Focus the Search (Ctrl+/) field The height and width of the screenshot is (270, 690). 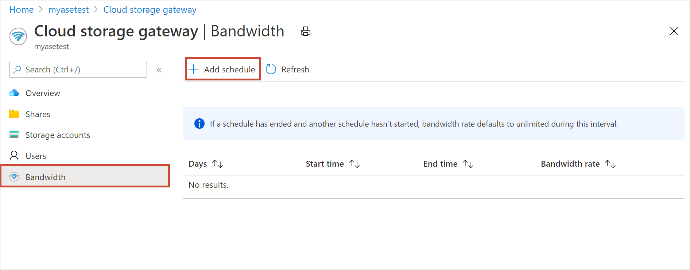coord(78,70)
